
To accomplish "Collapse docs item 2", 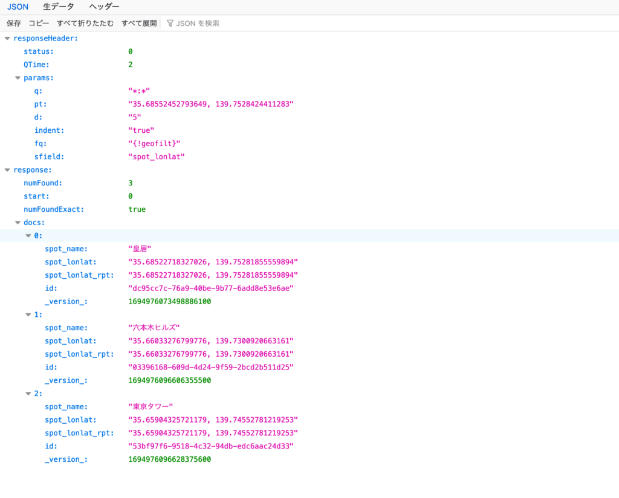I will coord(28,394).
